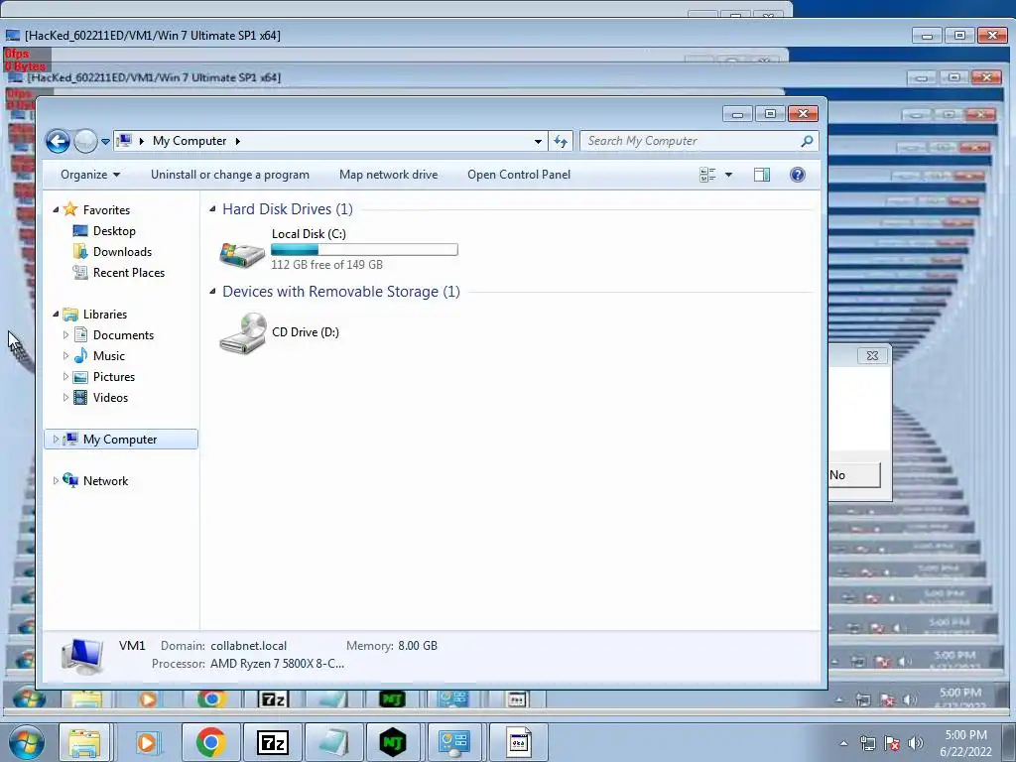The height and width of the screenshot is (762, 1016).
Task: Select the Documents library
Action: click(x=123, y=335)
